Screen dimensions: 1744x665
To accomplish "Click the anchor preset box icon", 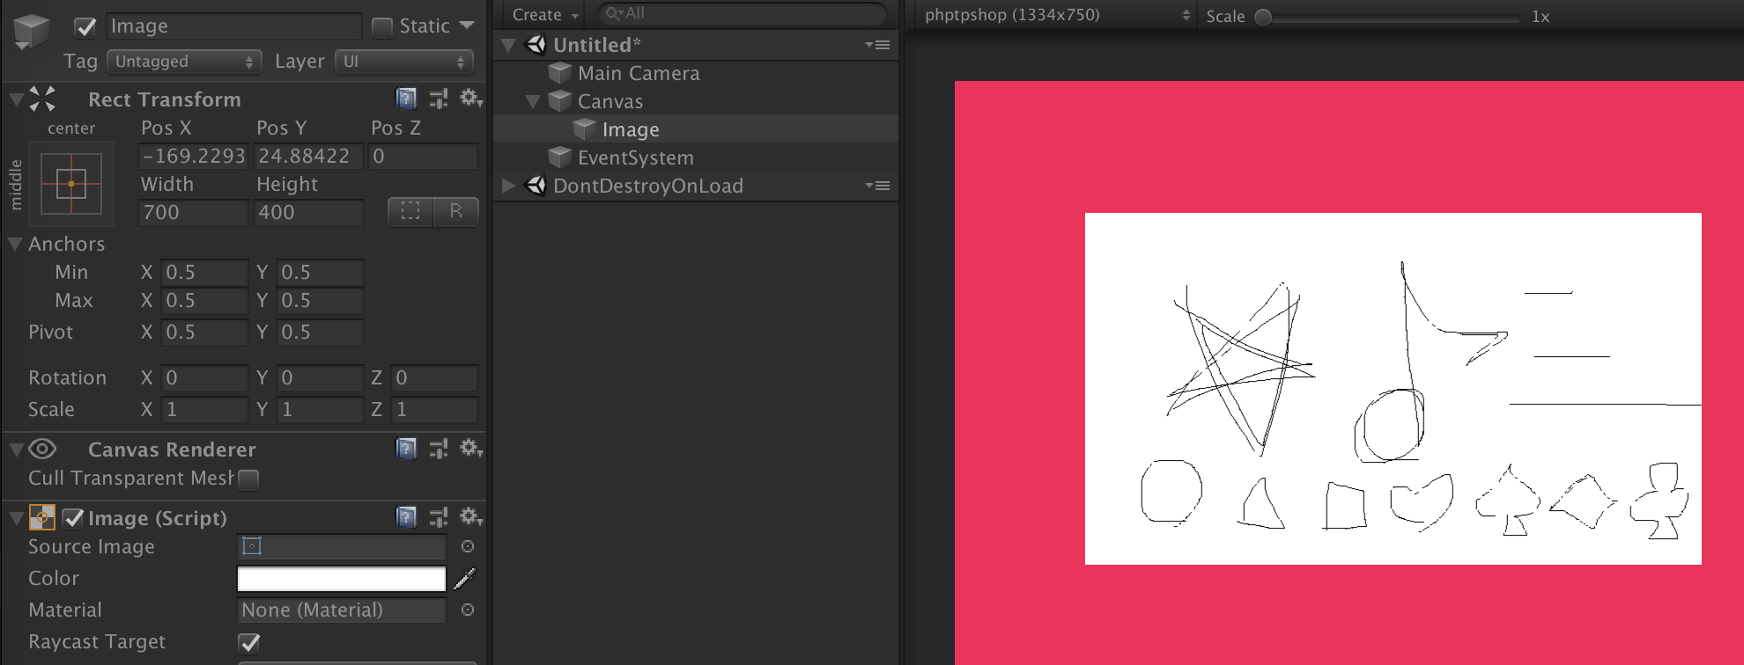I will coord(71,184).
